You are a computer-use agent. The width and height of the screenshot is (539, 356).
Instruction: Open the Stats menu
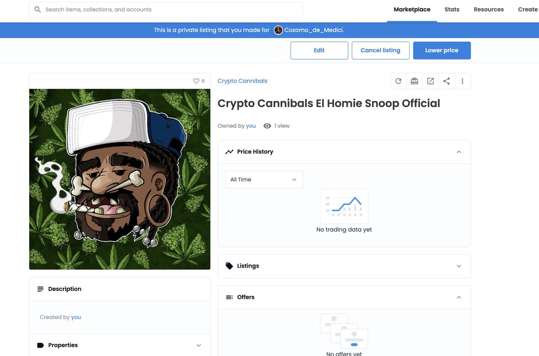coord(452,9)
